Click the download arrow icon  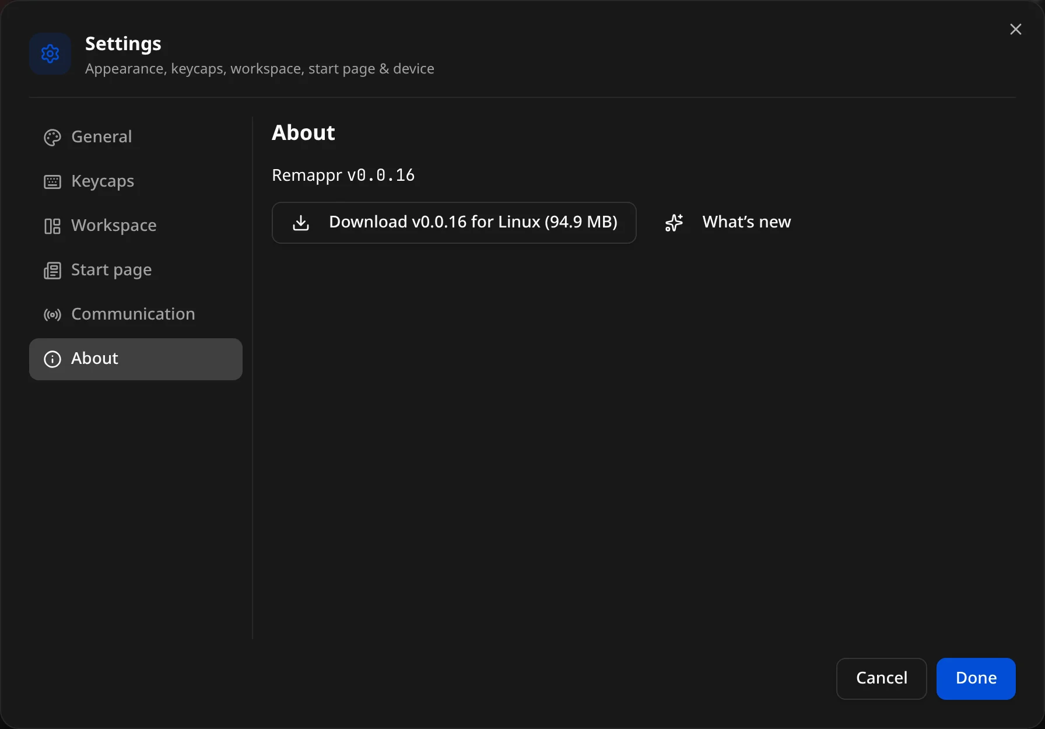tap(301, 223)
